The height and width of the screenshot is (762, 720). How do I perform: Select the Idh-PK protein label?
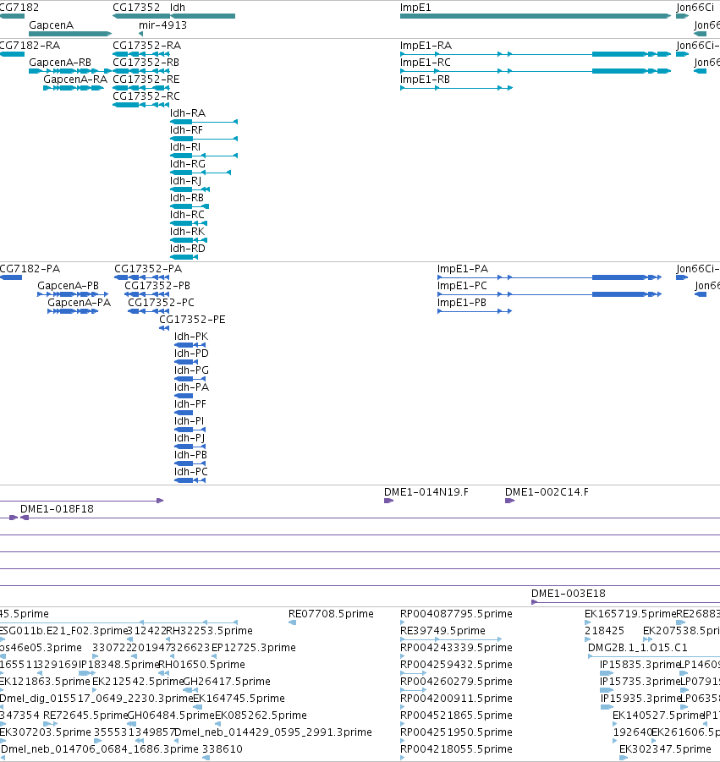(191, 337)
